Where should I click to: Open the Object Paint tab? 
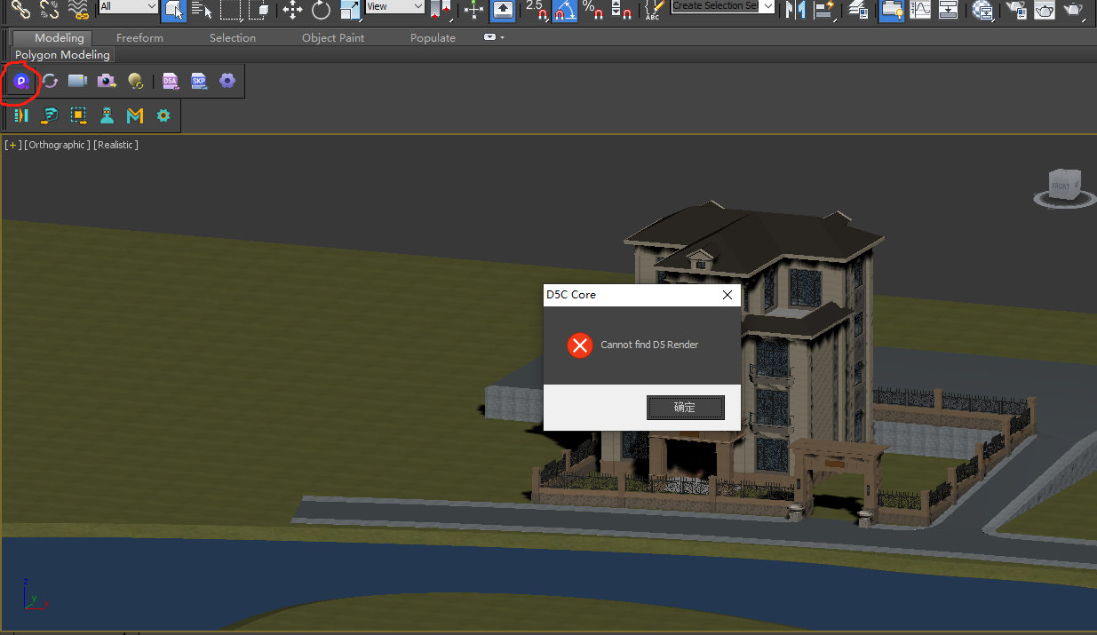[333, 38]
